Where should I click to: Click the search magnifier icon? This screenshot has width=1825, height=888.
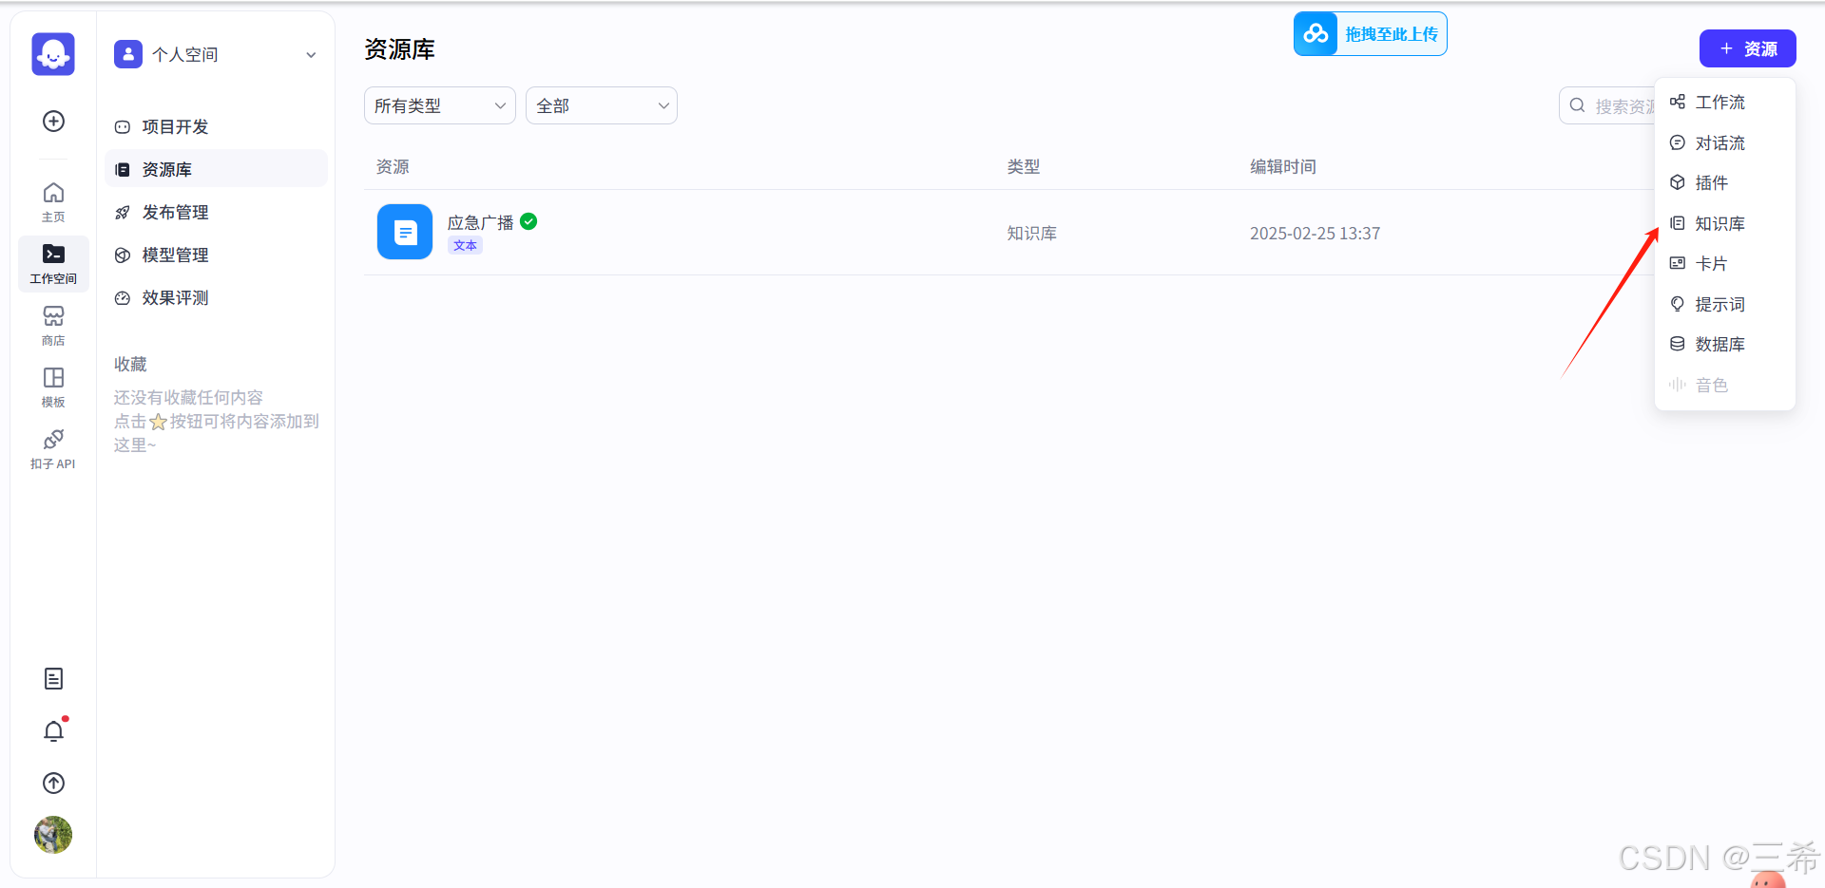point(1578,105)
